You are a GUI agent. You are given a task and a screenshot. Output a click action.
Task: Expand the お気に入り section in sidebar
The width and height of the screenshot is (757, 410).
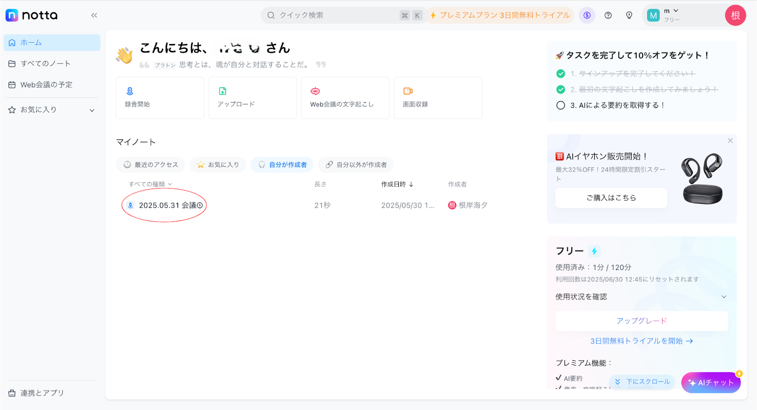pos(92,110)
